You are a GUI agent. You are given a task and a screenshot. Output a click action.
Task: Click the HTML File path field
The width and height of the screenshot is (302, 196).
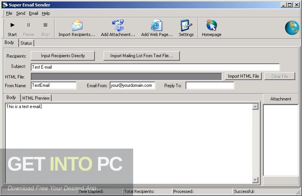pyautogui.click(x=126, y=77)
